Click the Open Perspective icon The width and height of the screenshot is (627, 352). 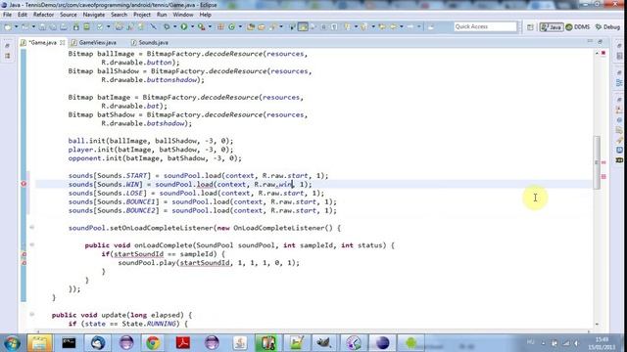pyautogui.click(x=530, y=27)
